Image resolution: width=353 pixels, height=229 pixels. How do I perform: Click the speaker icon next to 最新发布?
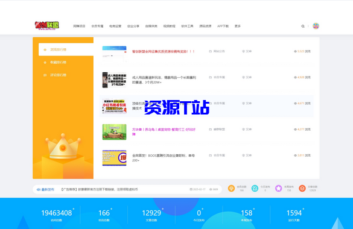coord(39,190)
